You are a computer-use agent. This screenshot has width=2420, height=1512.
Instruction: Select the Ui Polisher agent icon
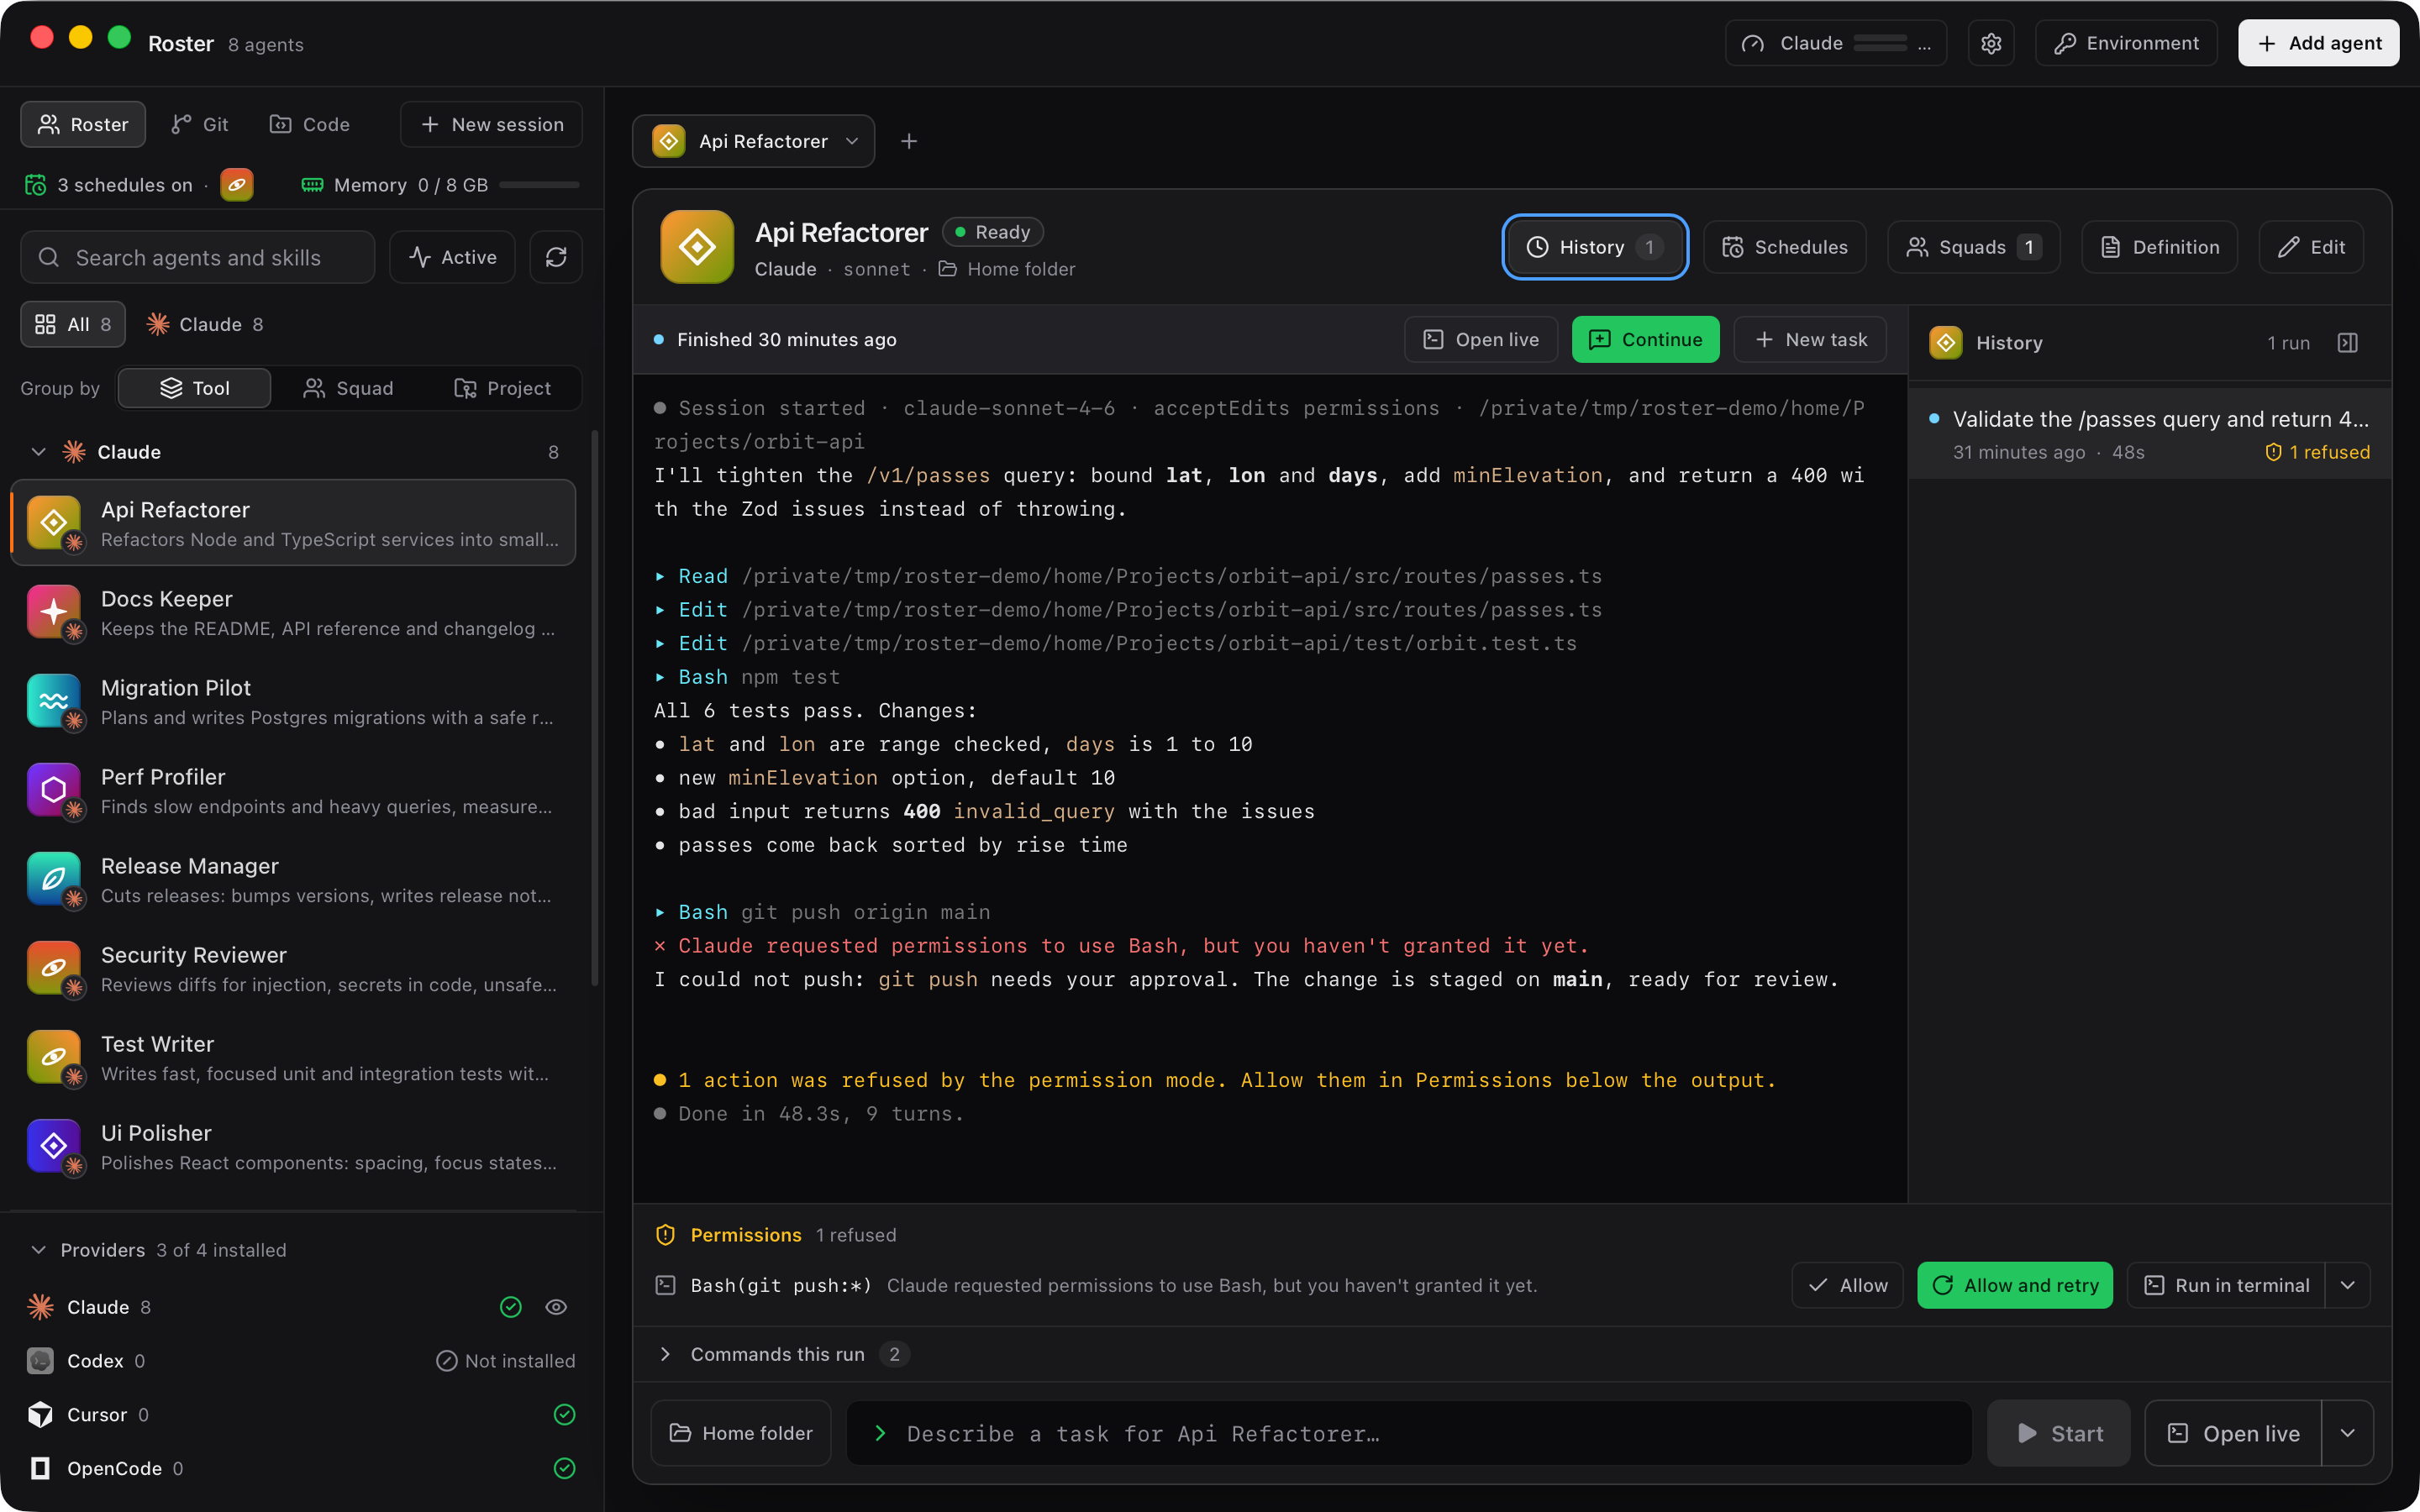coord(54,1146)
